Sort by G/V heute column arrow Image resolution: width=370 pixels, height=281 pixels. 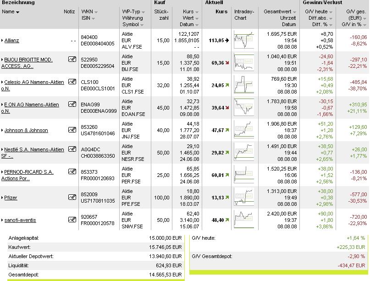click(x=331, y=12)
